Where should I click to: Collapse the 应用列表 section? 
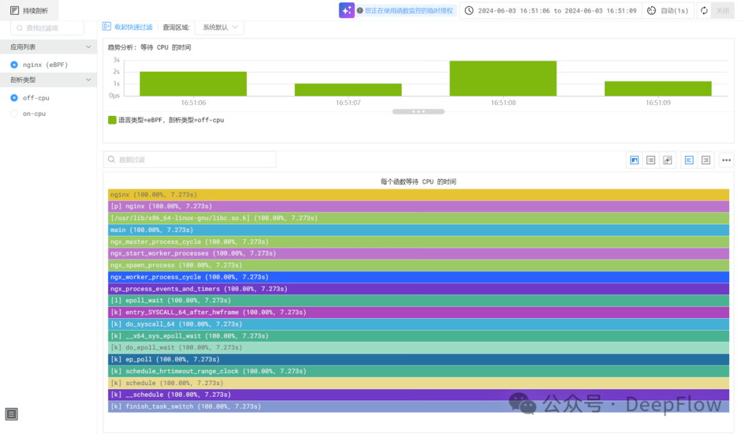88,47
